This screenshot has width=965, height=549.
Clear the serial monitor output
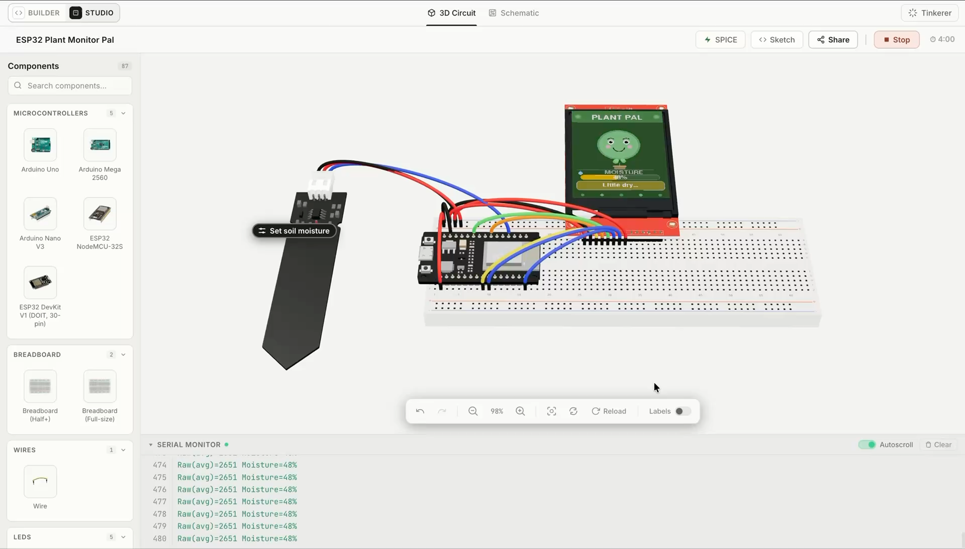pos(938,444)
